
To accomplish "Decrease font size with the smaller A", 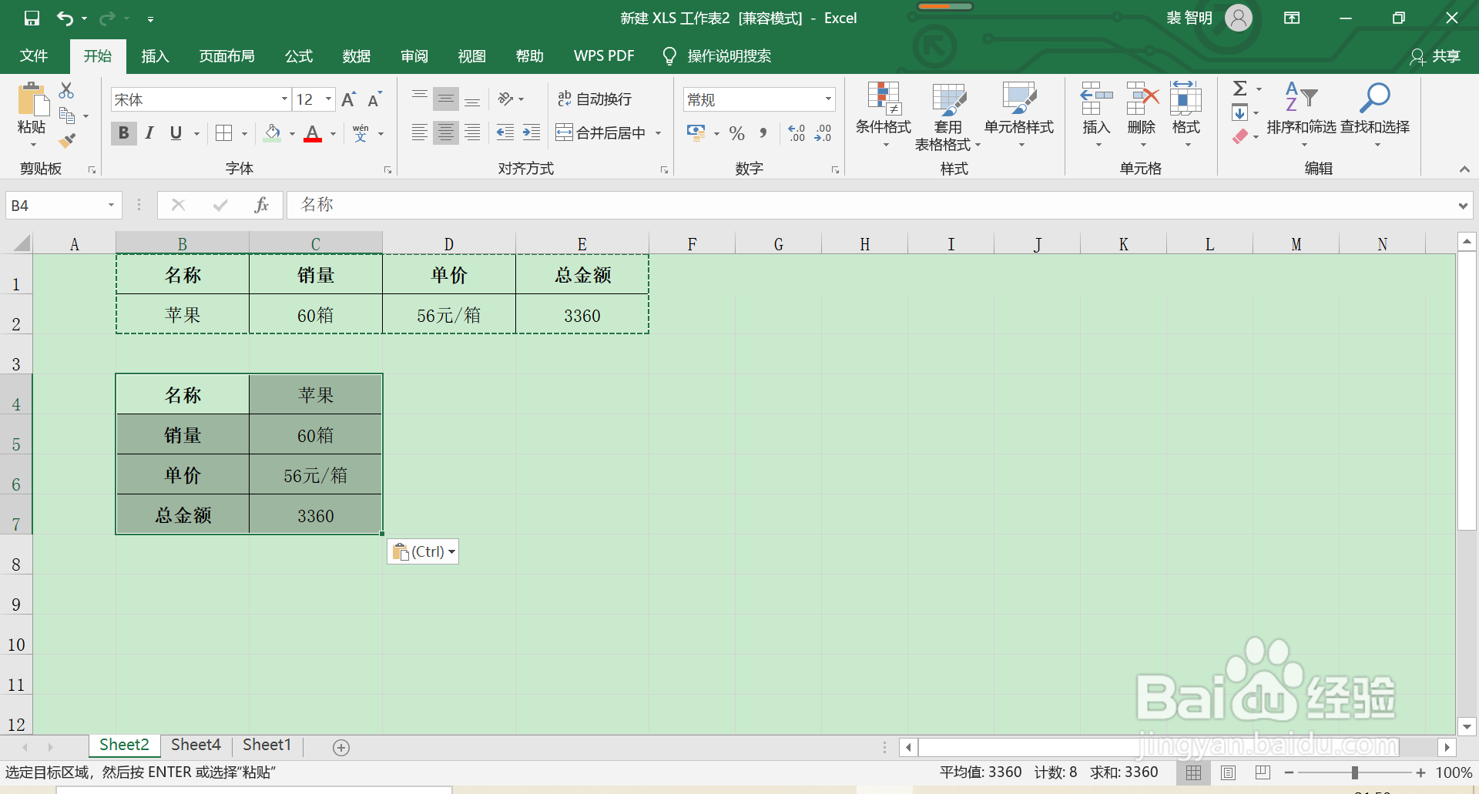I will [374, 99].
